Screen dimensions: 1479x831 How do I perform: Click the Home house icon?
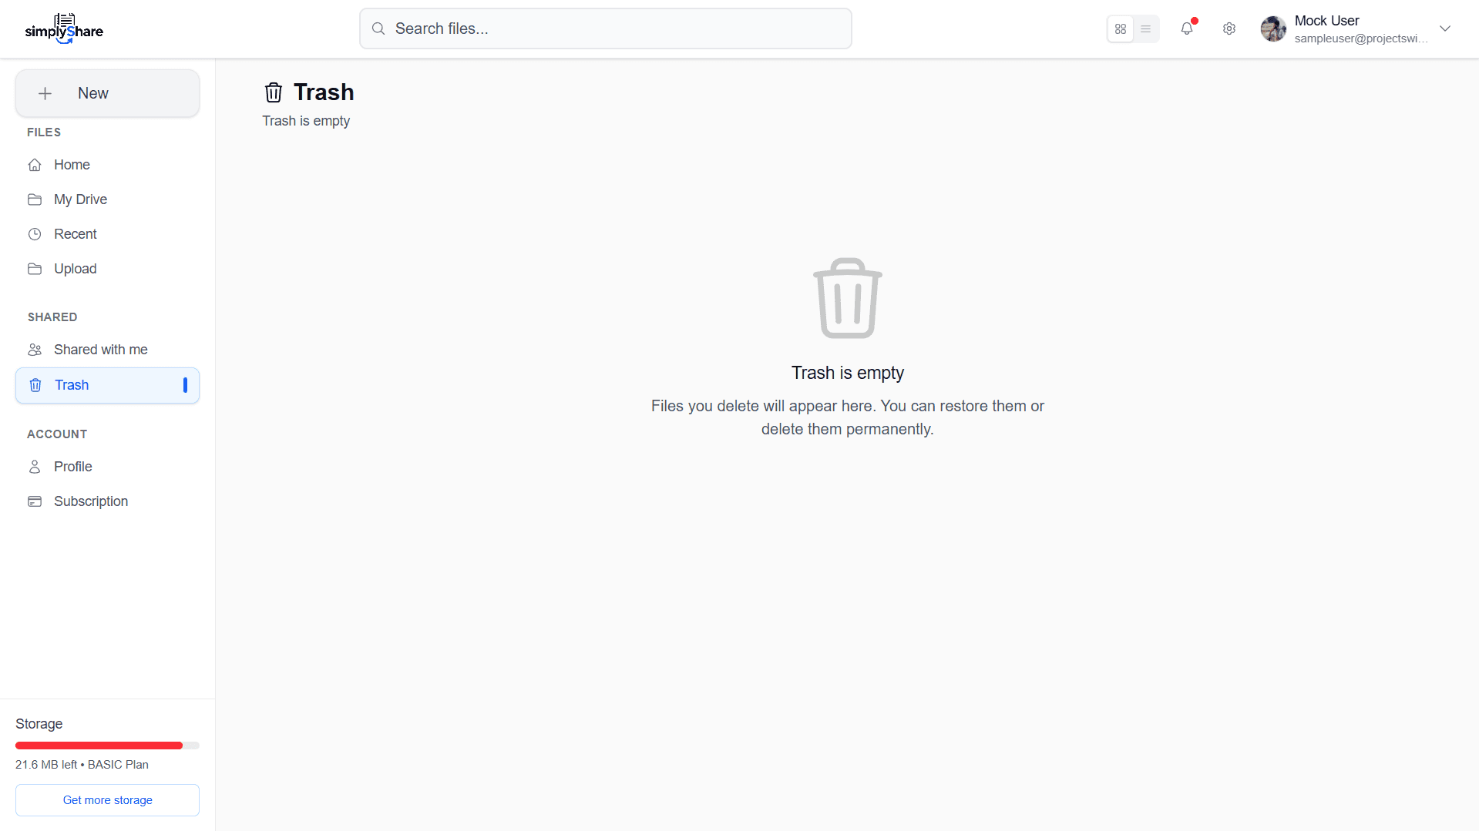[35, 165]
